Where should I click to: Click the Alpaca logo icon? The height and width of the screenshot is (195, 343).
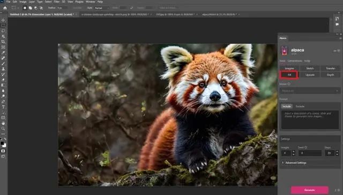pos(284,51)
